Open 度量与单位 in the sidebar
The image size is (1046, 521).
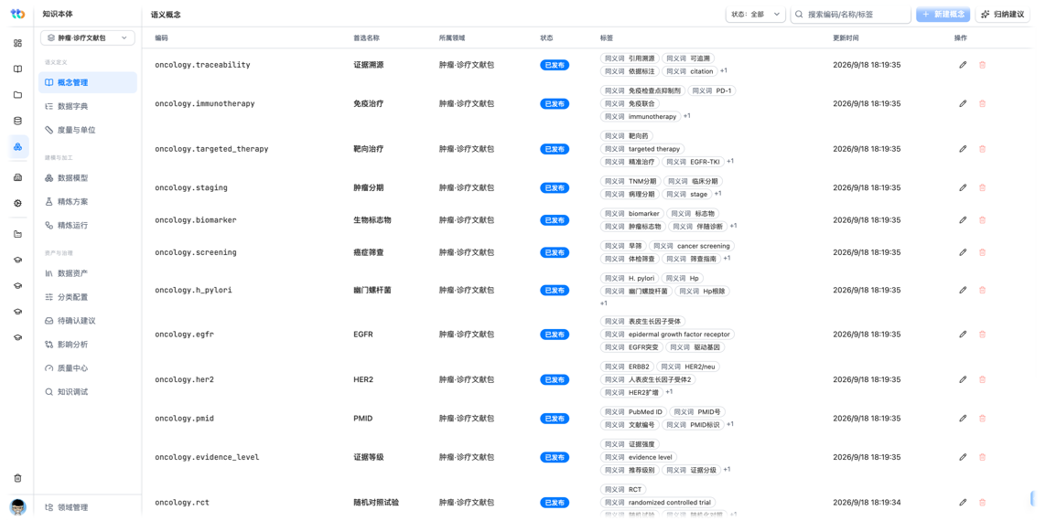(87, 130)
